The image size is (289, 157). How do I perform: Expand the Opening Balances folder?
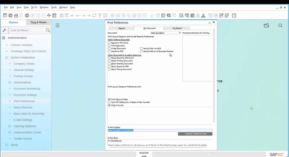pyautogui.click(x=10, y=126)
